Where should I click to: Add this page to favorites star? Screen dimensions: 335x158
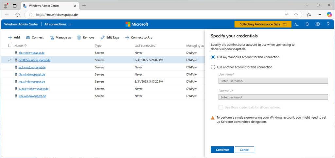pos(296,14)
